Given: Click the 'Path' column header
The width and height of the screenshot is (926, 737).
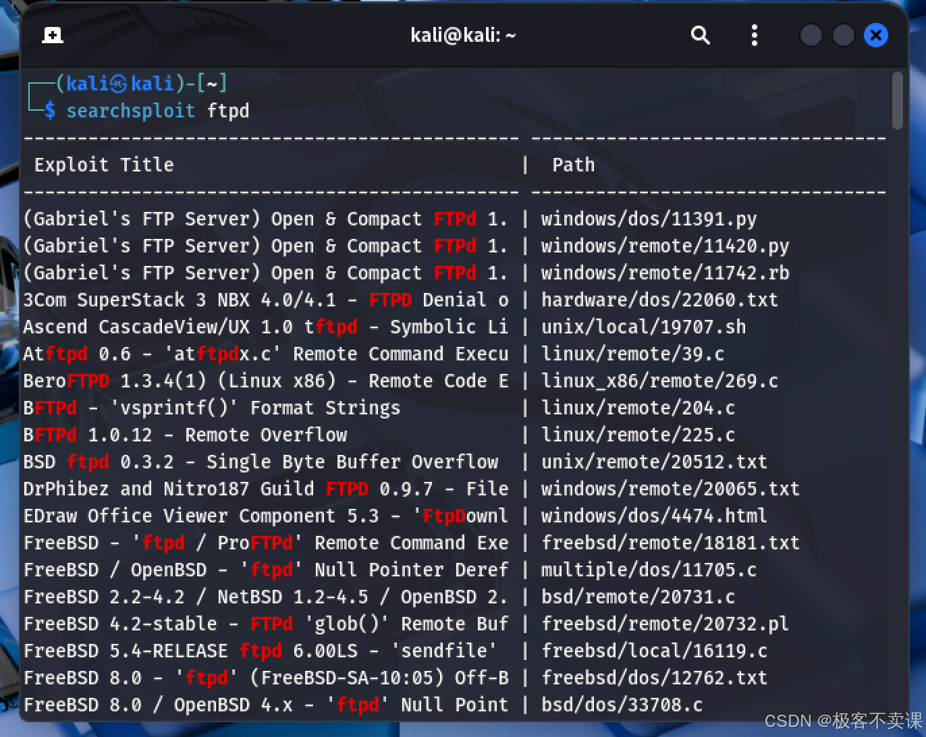Looking at the screenshot, I should tap(574, 165).
